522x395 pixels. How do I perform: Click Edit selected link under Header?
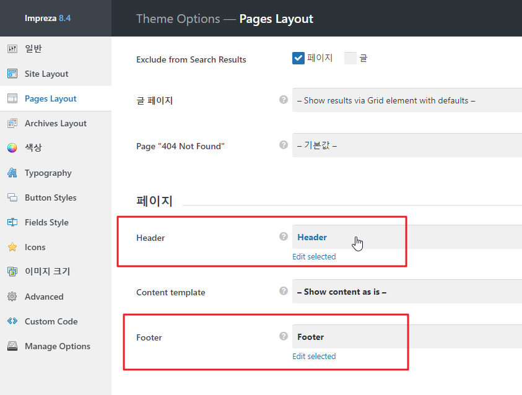click(x=314, y=256)
